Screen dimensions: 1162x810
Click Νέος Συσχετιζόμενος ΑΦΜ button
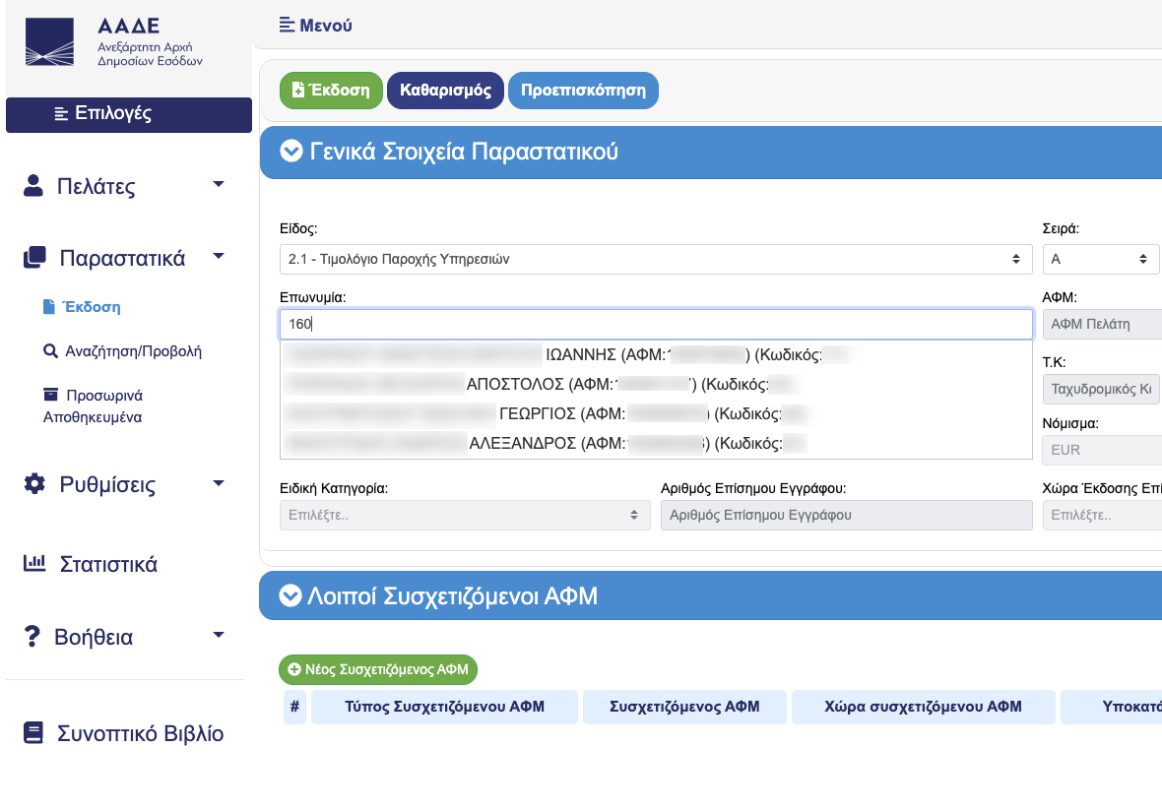(378, 669)
